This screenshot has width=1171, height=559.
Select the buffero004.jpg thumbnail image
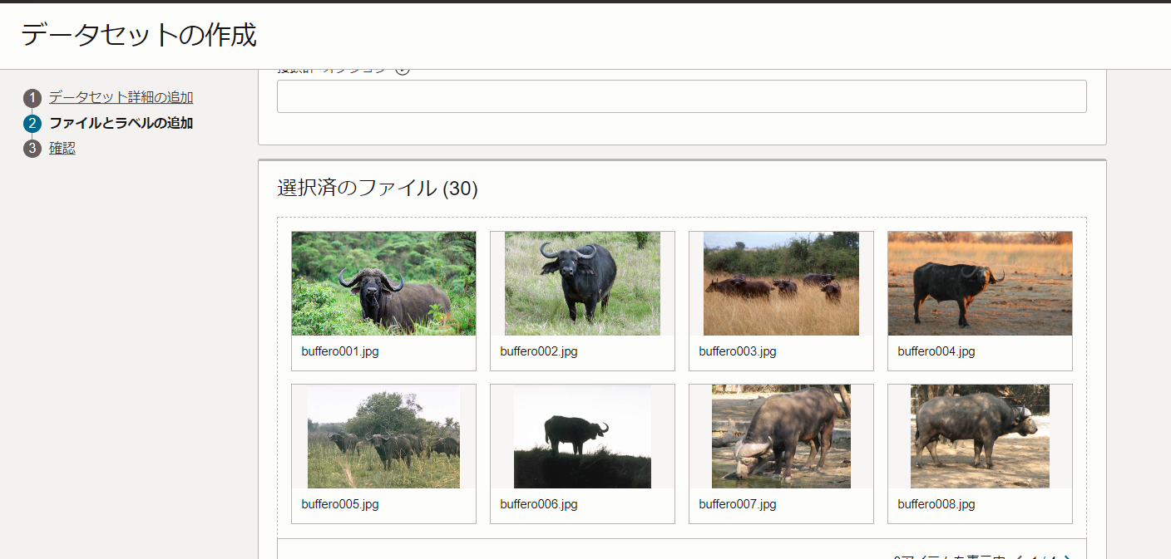(x=980, y=283)
